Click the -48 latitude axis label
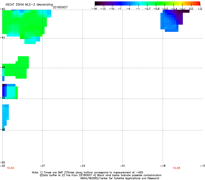Image resolution: width=205 pixels, height=180 pixels. pyautogui.click(x=2, y=129)
